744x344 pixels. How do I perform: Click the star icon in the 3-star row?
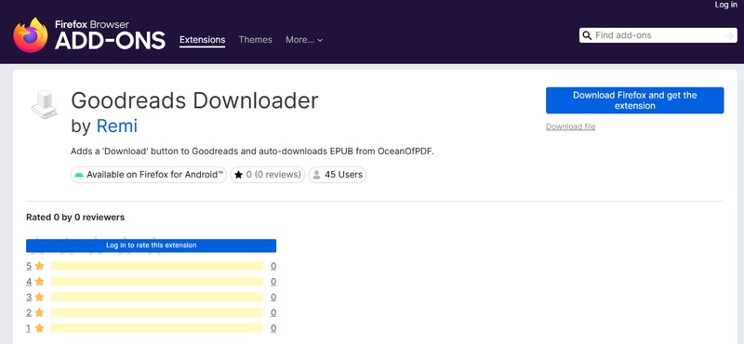[39, 297]
